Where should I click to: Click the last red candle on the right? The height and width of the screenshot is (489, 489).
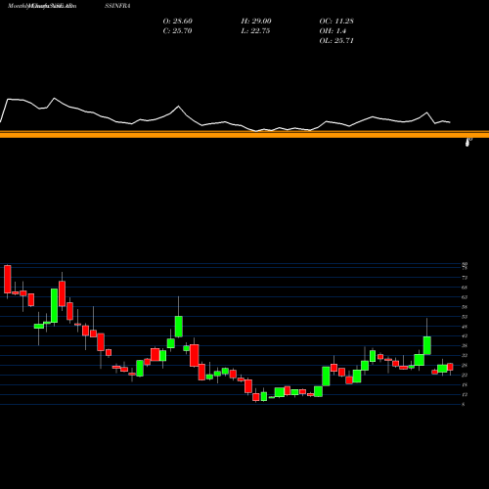[450, 367]
